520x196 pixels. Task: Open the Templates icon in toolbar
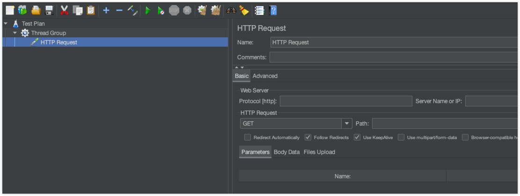coord(22,11)
